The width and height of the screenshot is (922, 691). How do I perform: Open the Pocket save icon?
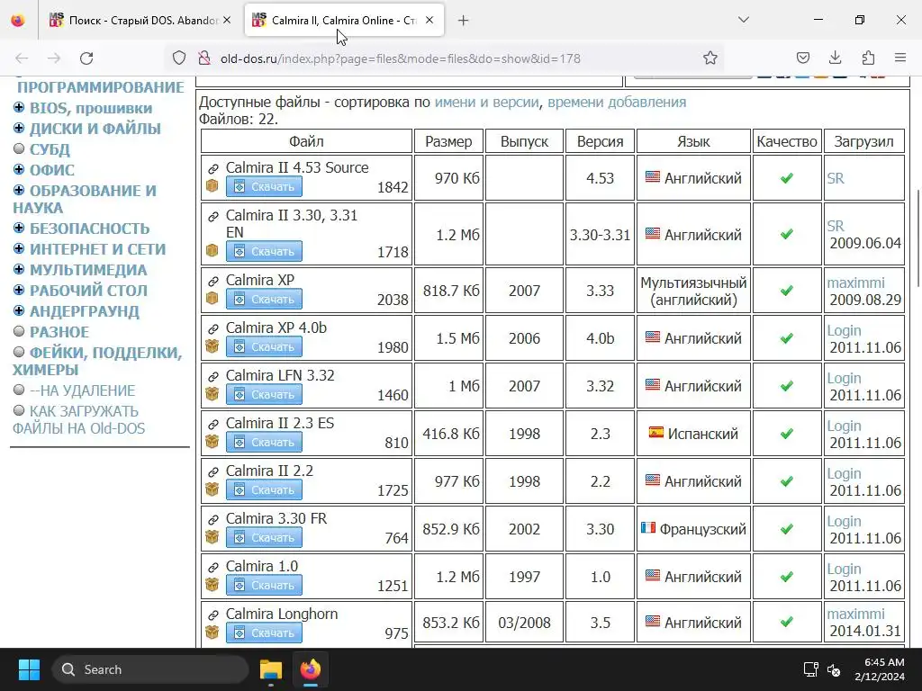802,58
